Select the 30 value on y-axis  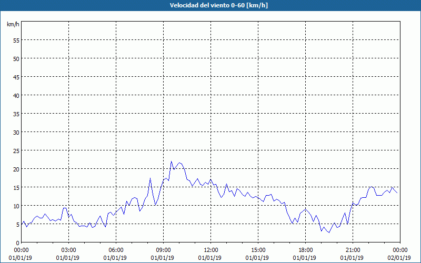click(x=16, y=132)
